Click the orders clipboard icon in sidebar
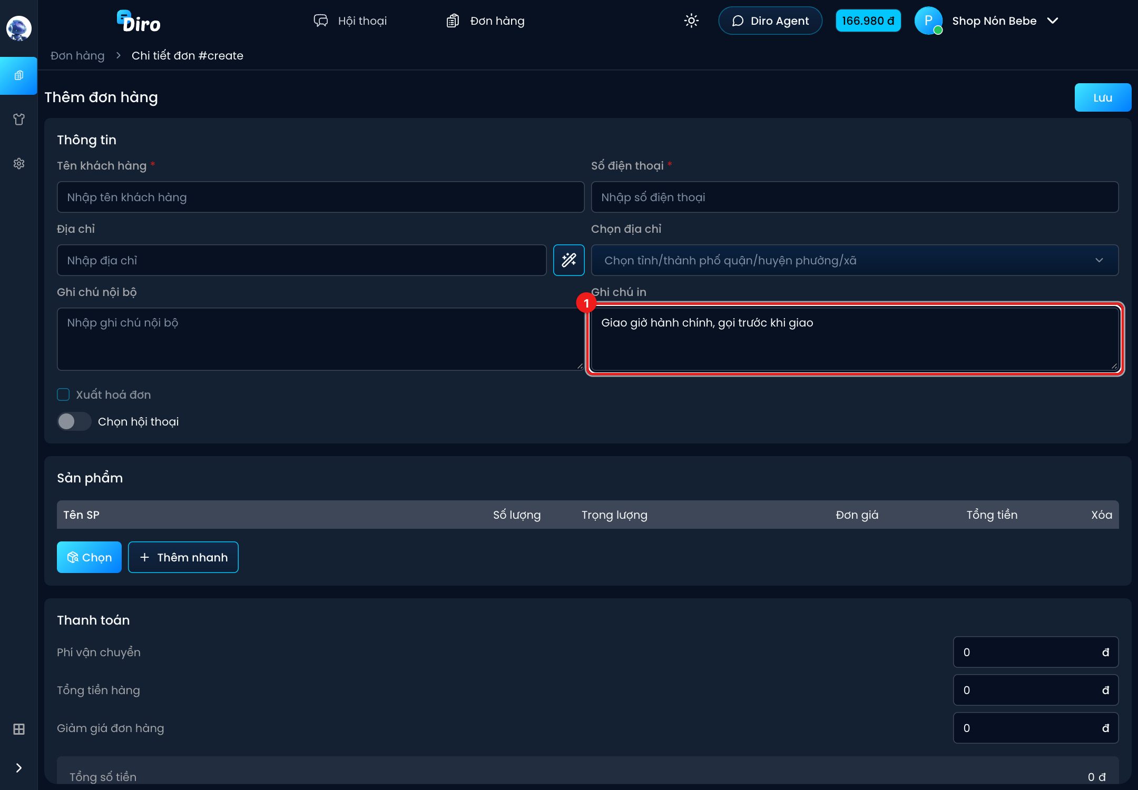 19,76
